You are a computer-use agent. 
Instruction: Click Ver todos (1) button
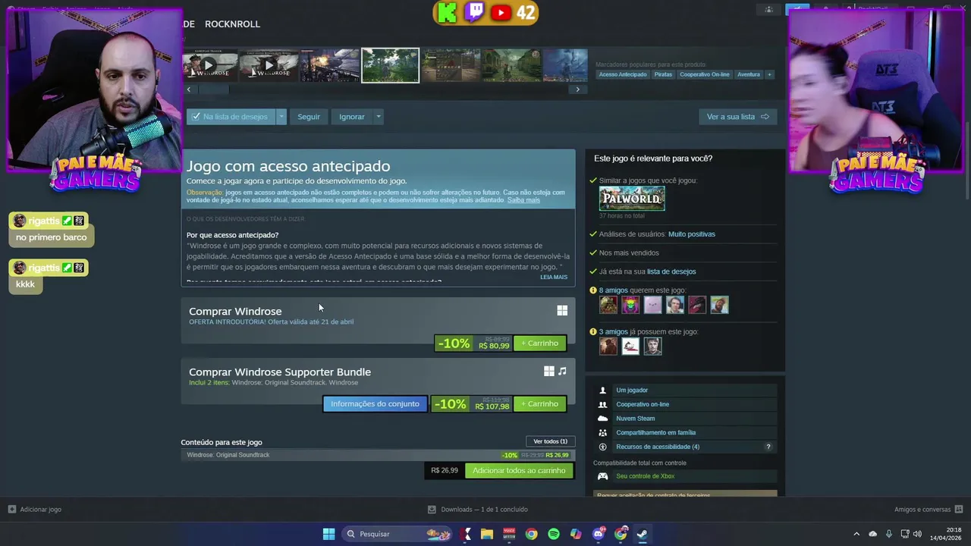(550, 441)
